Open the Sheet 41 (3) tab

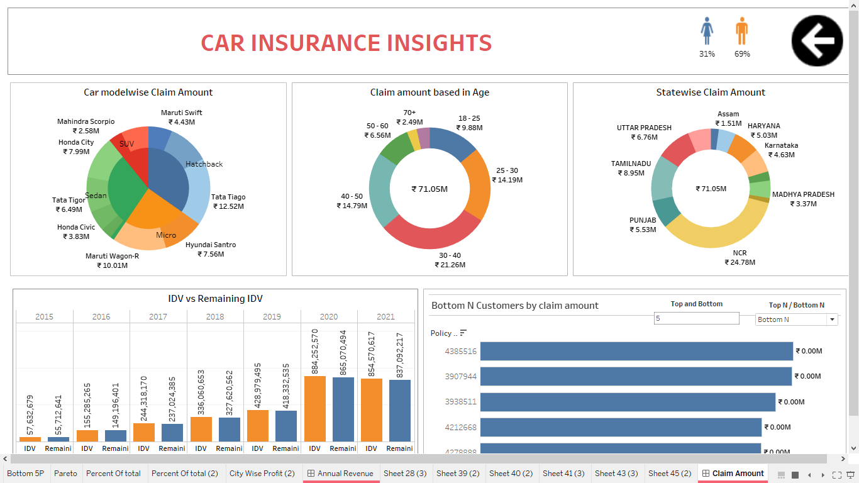(x=564, y=474)
